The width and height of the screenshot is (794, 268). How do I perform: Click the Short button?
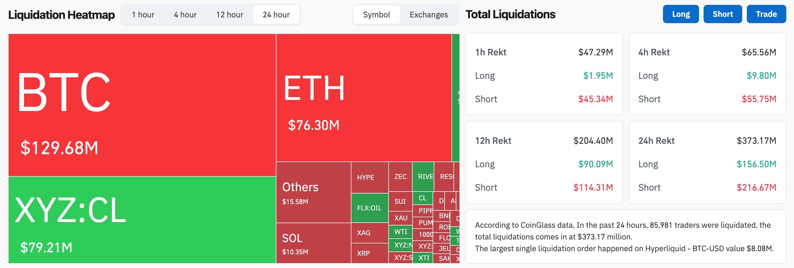click(x=722, y=14)
